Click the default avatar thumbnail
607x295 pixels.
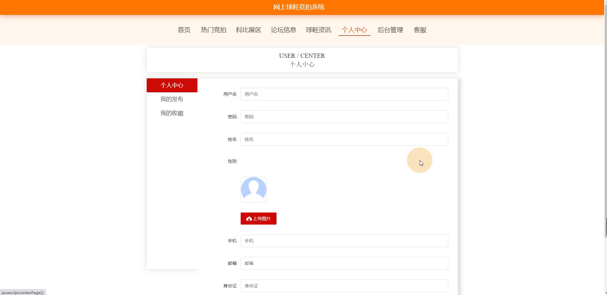pyautogui.click(x=254, y=190)
